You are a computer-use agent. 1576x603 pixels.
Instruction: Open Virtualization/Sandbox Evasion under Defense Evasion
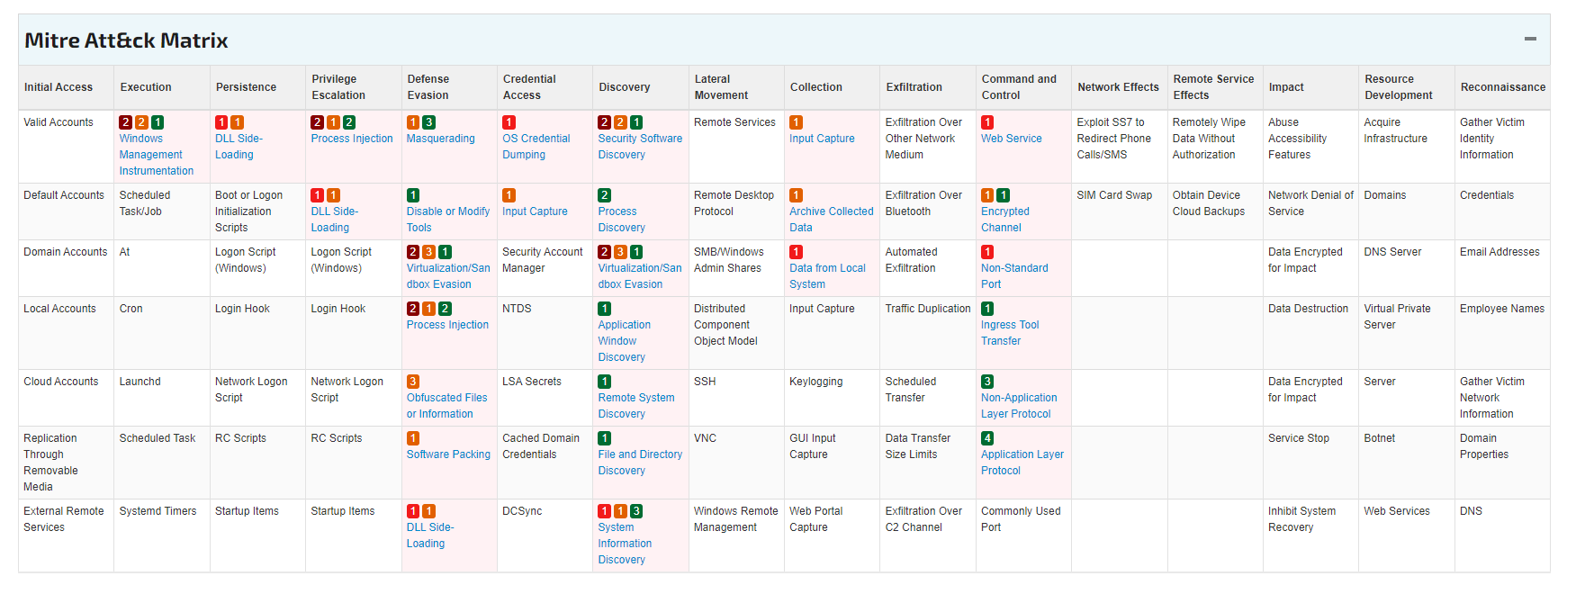[x=448, y=276]
